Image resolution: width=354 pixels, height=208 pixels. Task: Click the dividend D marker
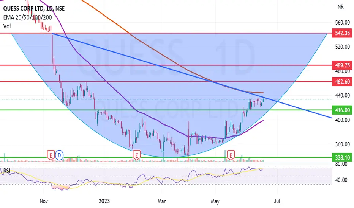(59, 155)
